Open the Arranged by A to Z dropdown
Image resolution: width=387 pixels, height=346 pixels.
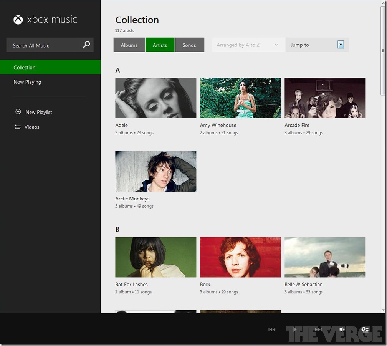[x=248, y=45]
